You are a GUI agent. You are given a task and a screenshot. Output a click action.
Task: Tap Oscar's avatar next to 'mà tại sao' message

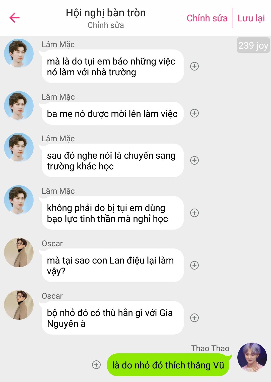(19, 252)
